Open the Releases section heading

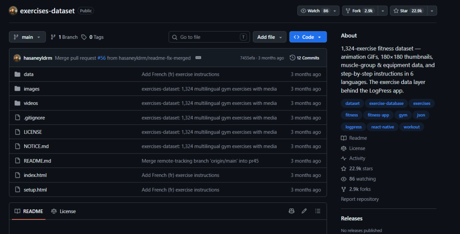tap(351, 218)
